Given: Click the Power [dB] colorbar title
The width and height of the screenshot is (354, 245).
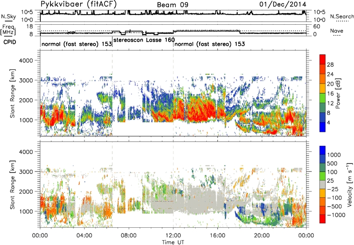Looking at the screenshot, I should pos(338,93).
